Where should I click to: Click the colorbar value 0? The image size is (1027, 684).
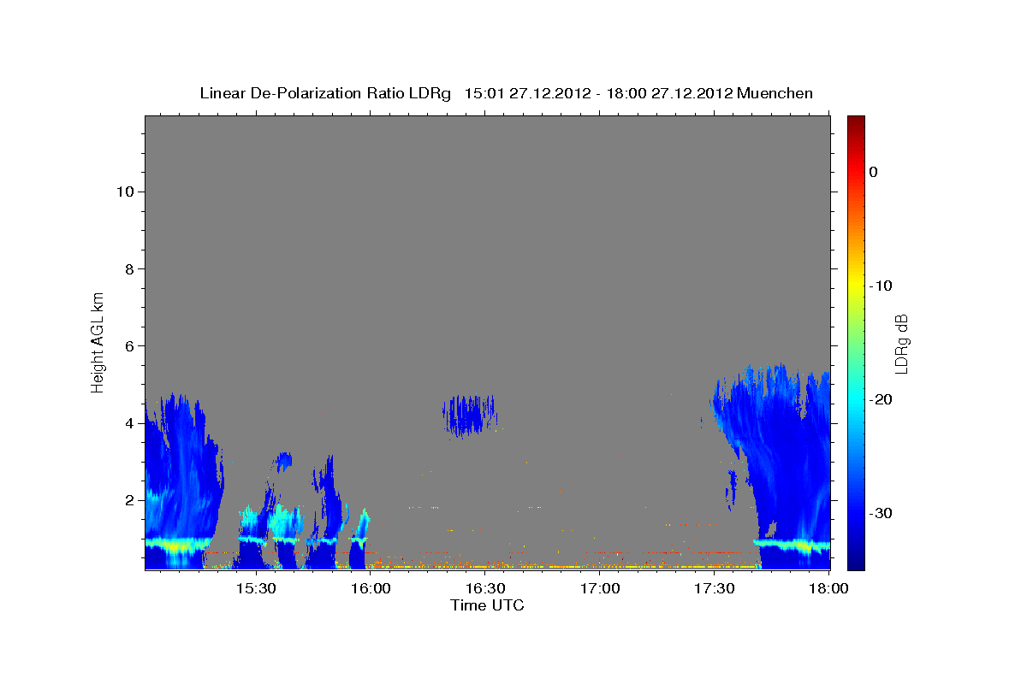(x=874, y=172)
